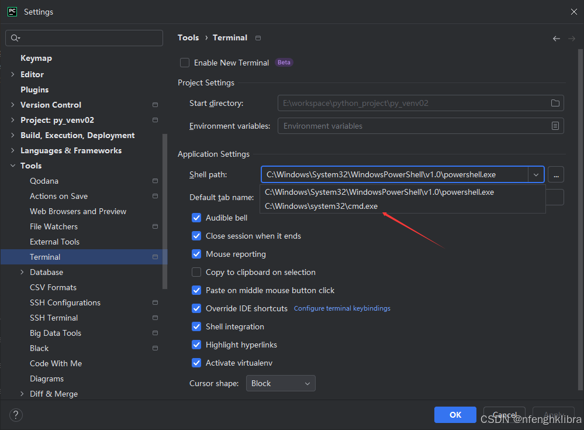
Task: Expand Build, Execution, Deployment node
Action: point(13,135)
